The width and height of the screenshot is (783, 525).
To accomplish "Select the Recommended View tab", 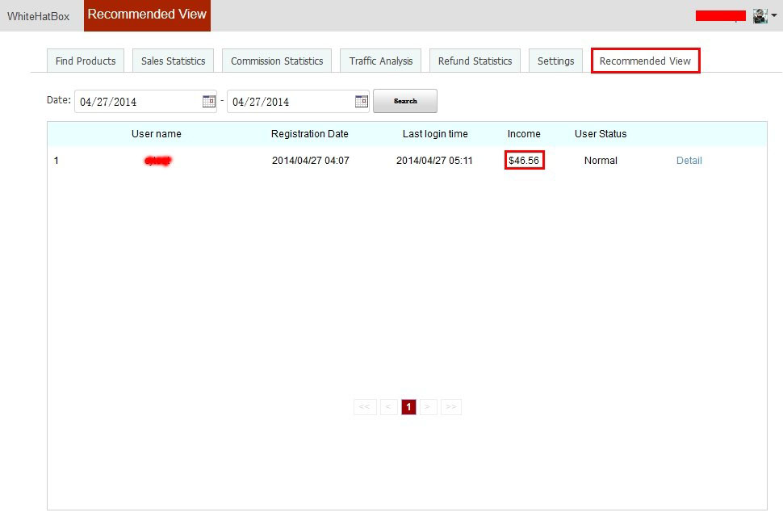I will click(645, 61).
